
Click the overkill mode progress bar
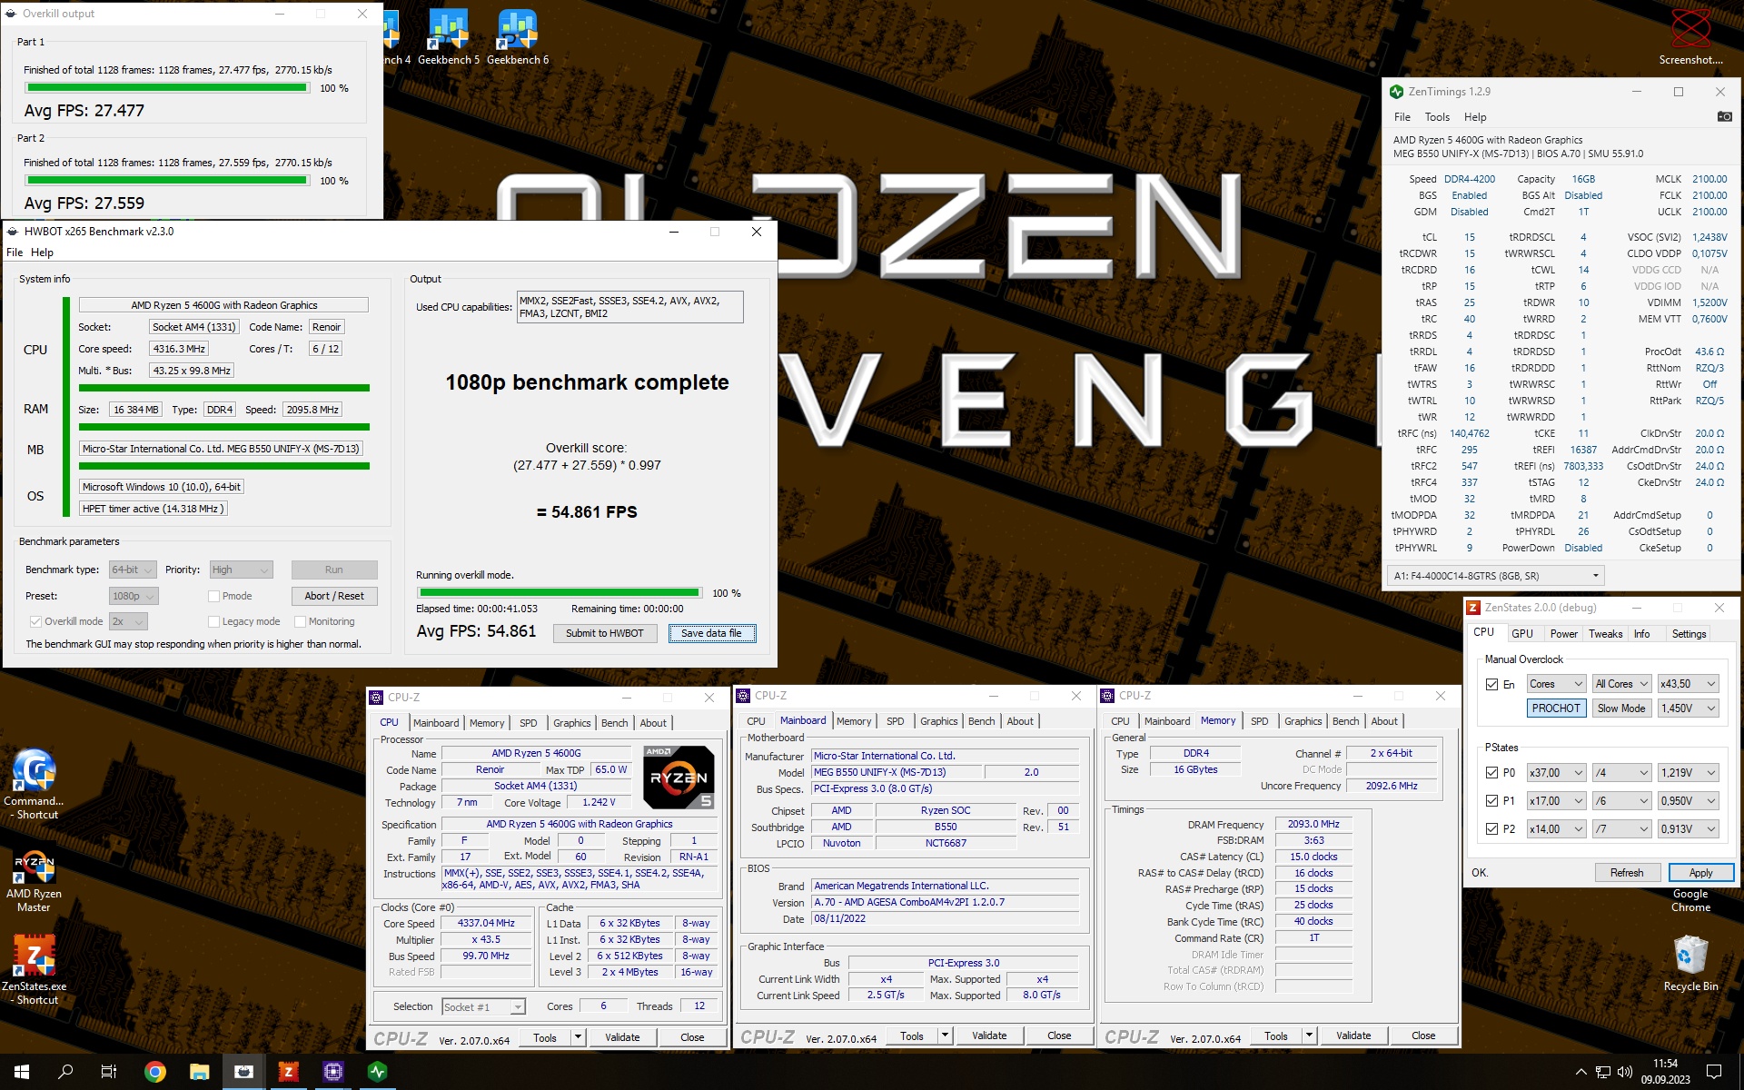point(559,593)
